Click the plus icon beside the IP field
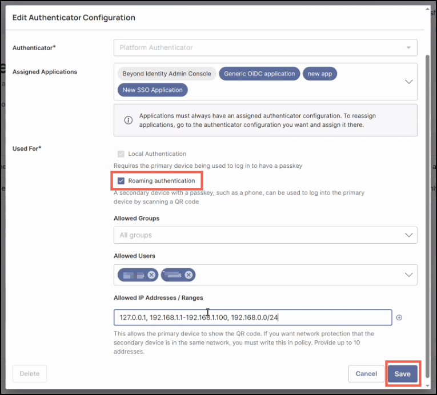 (399, 318)
